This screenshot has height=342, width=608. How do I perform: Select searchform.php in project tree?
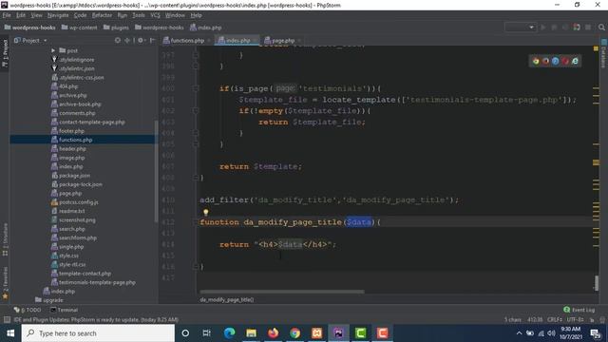(x=78, y=237)
